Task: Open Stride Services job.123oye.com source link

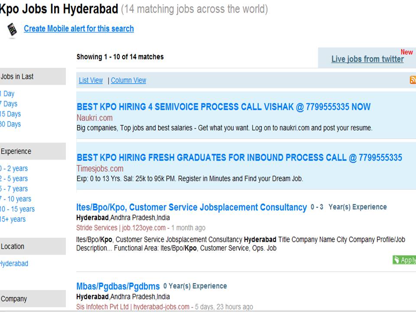Action: click(121, 227)
